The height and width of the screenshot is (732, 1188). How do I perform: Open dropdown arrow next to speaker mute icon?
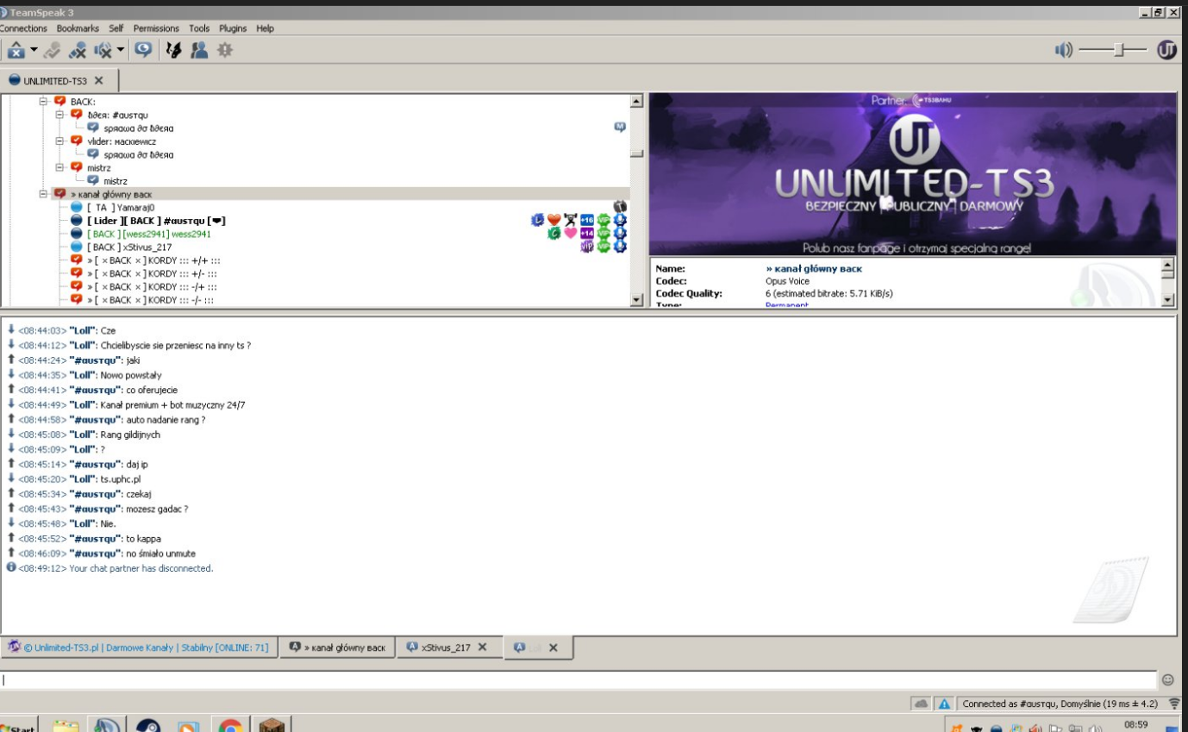pos(122,51)
